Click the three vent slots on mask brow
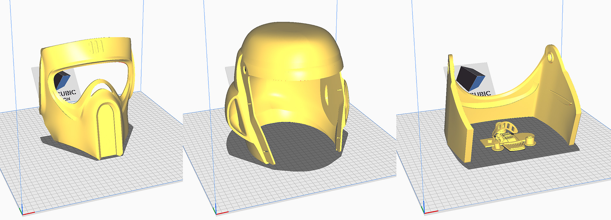The height and width of the screenshot is (220, 611). [97, 47]
